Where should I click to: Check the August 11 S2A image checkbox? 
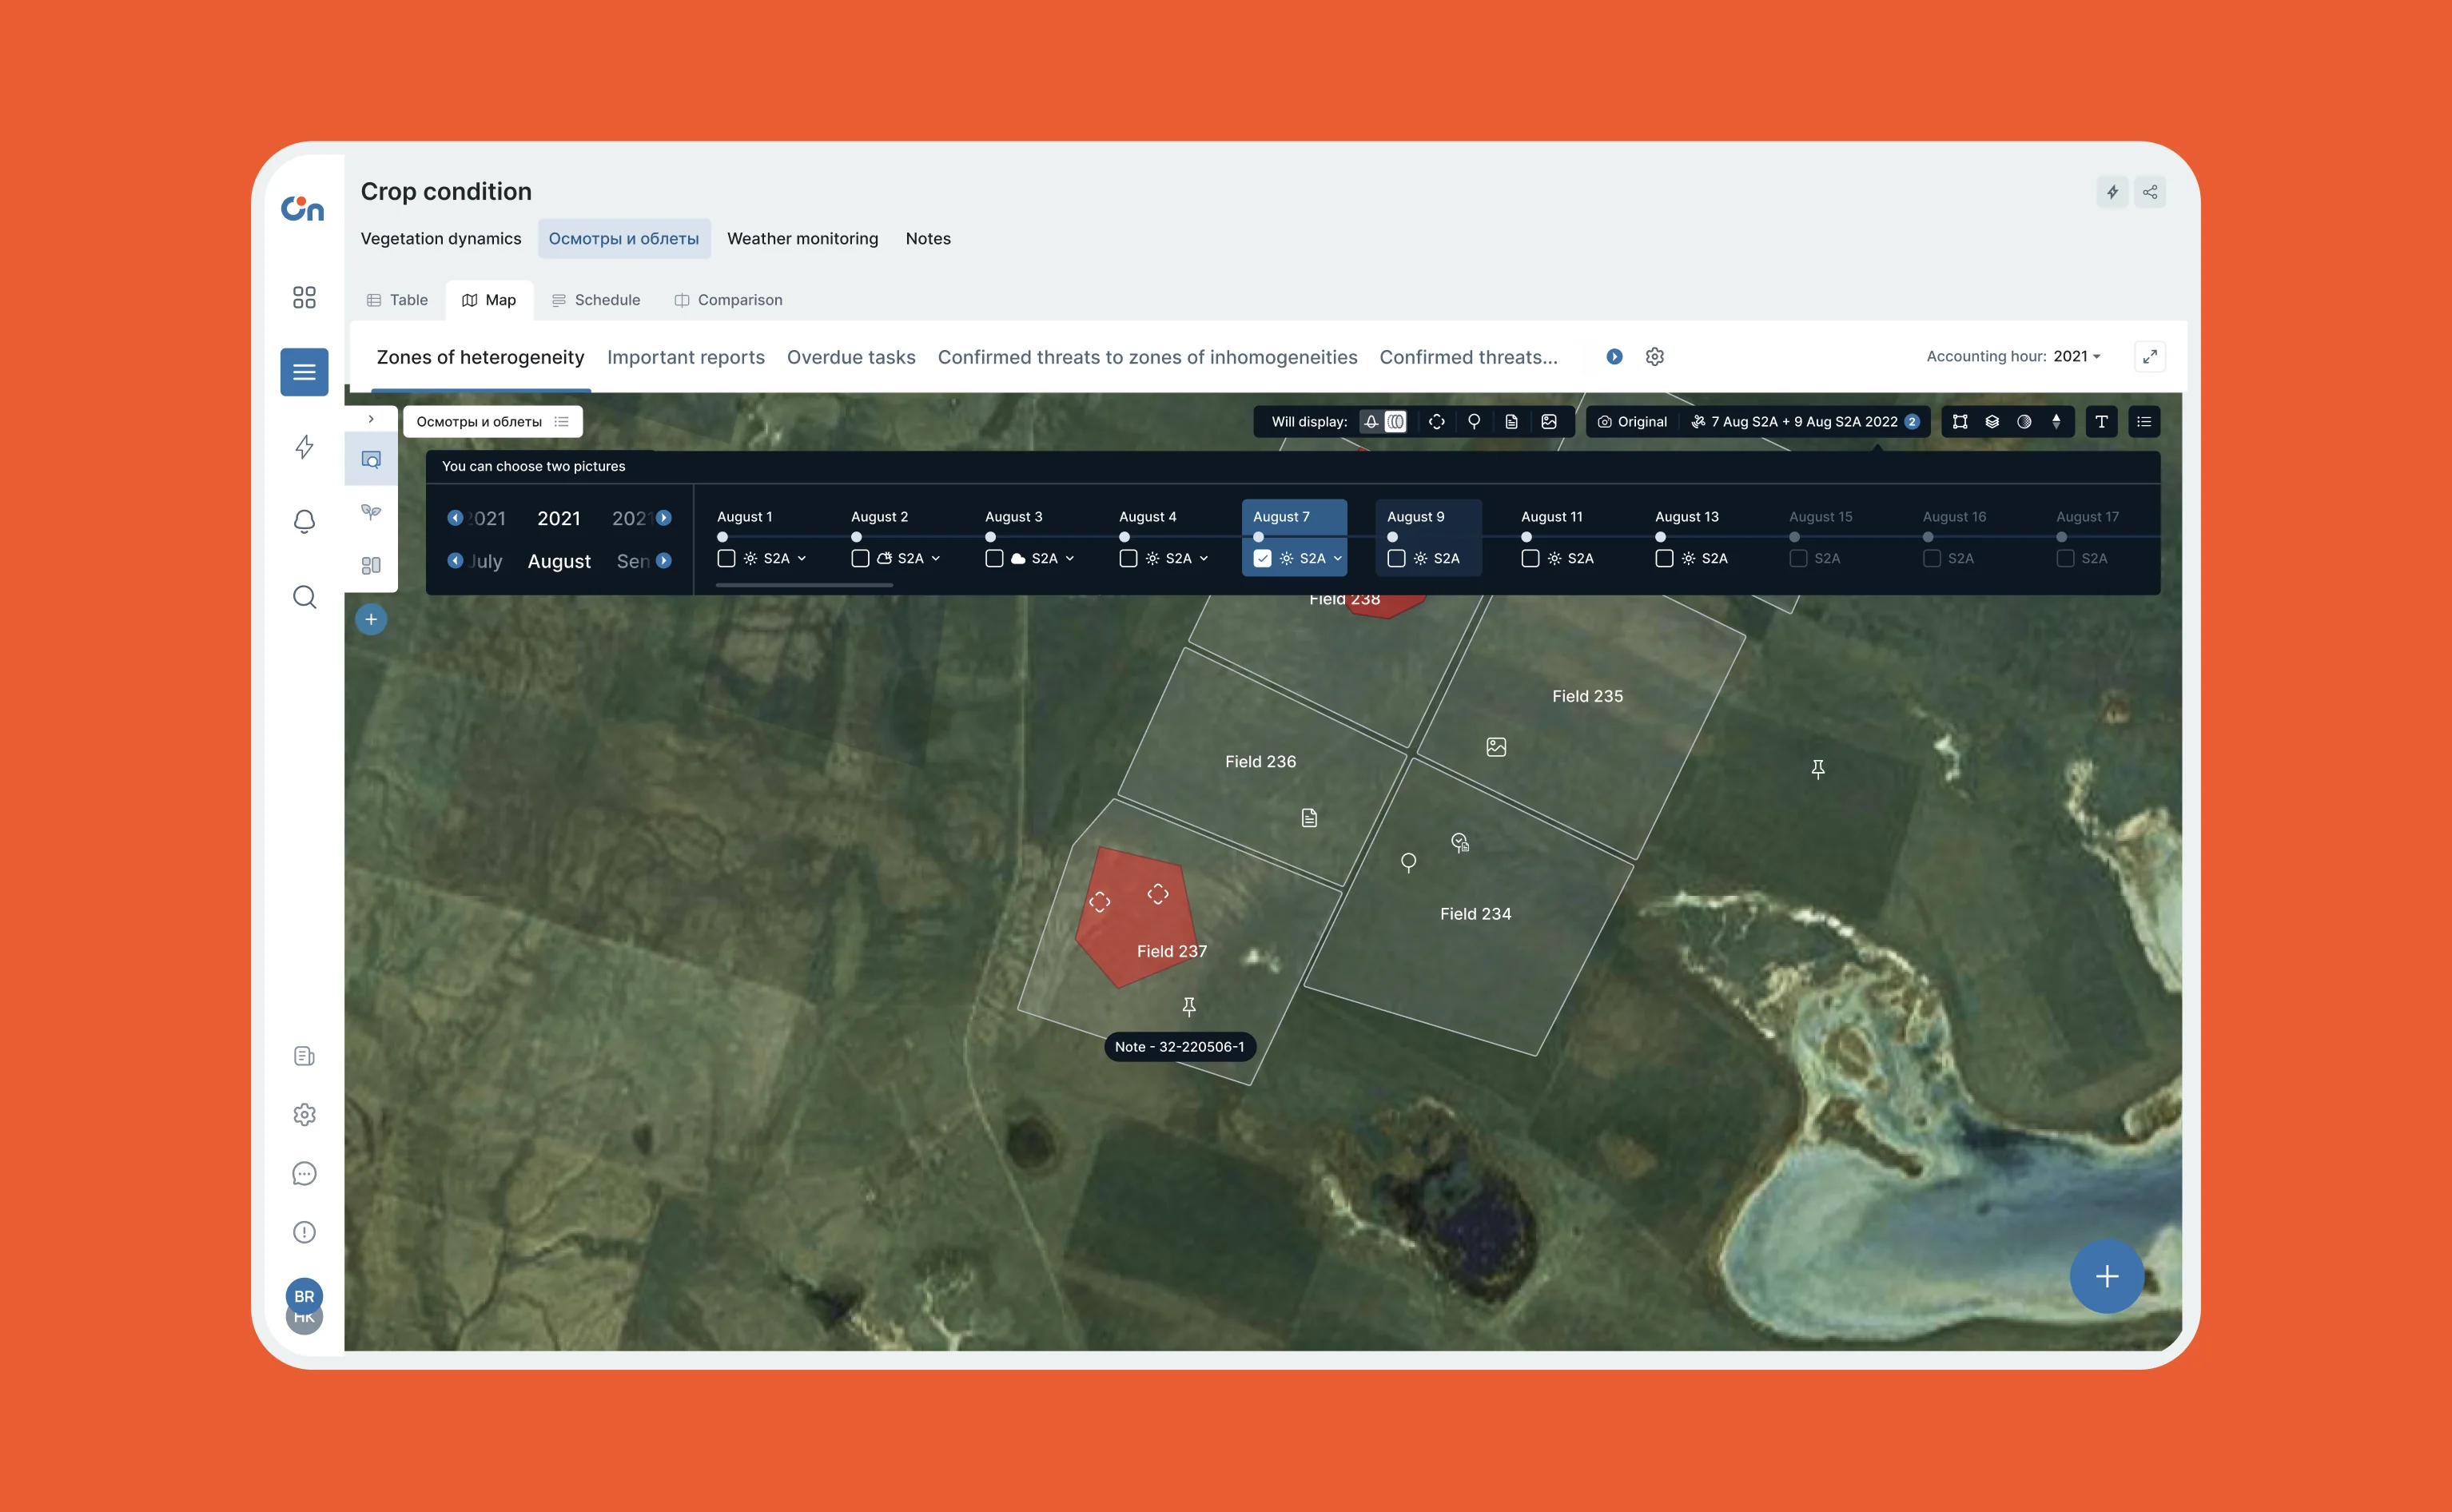[1530, 559]
